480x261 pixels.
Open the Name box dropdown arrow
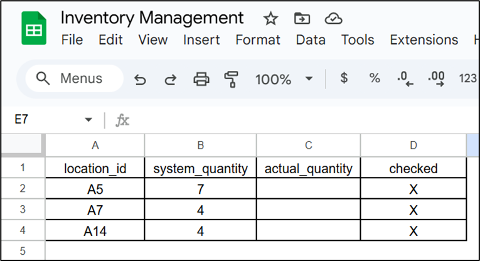[x=88, y=120]
